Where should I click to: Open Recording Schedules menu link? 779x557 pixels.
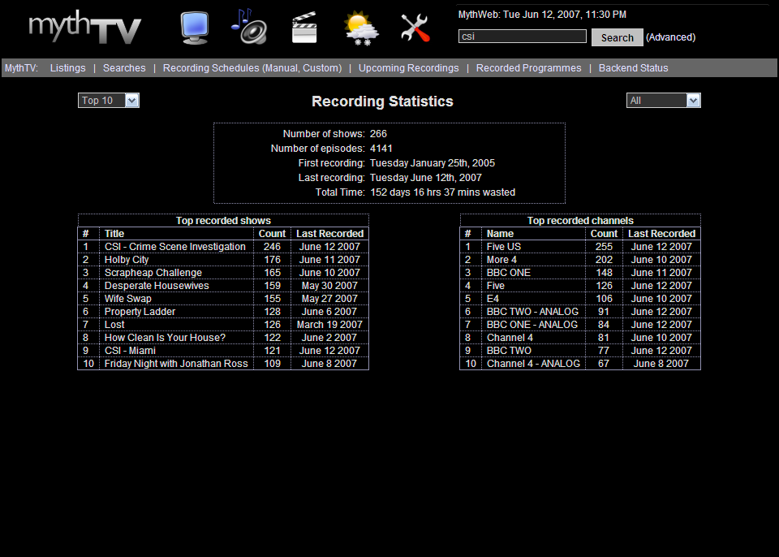211,68
